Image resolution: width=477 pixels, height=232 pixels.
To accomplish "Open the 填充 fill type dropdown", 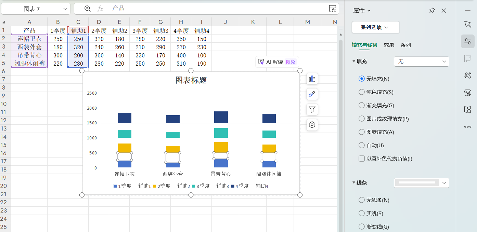I will 421,62.
